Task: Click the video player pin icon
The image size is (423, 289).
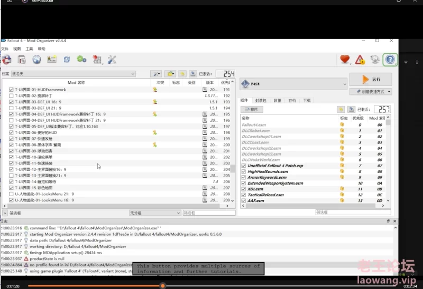Action: coord(406,62)
